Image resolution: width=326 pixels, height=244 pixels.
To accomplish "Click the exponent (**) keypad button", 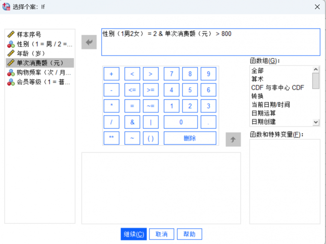I will tap(111, 138).
